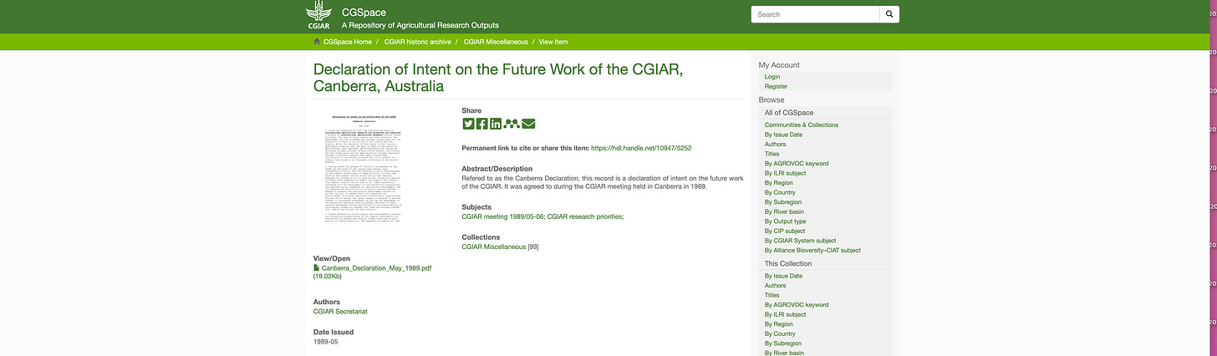Open Communities & Collections
This screenshot has height=356, width=1217.
coord(802,125)
